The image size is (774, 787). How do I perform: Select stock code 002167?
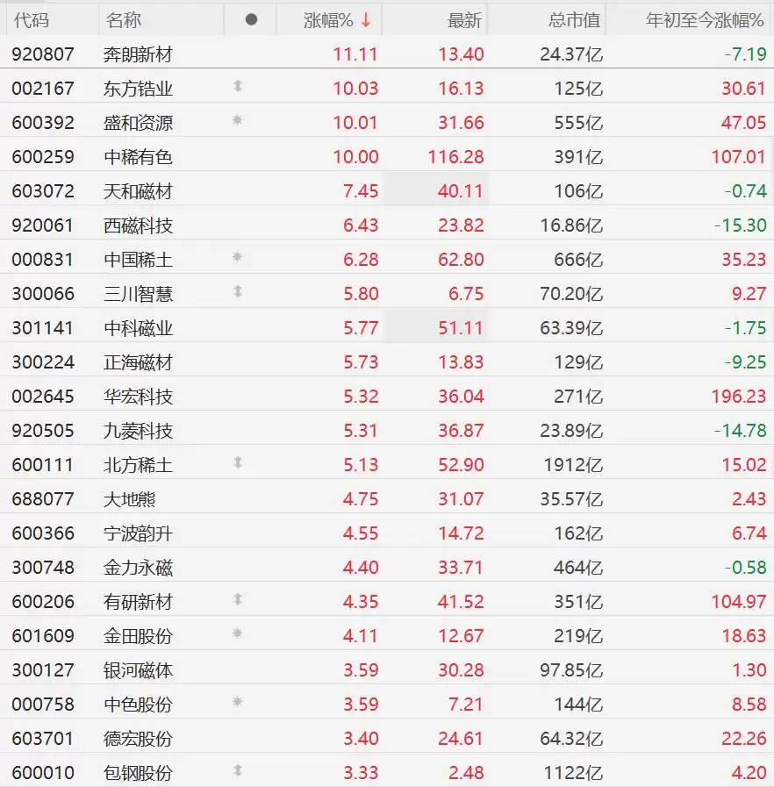point(43,89)
